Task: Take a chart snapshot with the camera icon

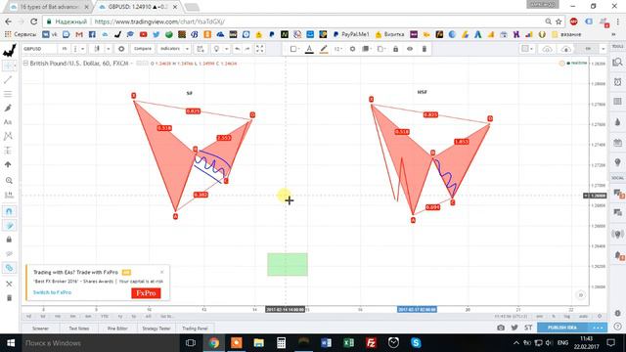Action: point(501,328)
